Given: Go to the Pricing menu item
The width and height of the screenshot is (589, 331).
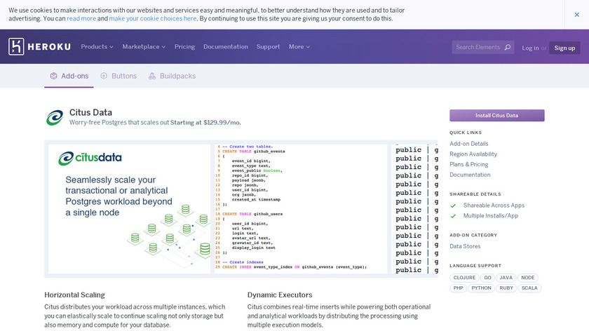Looking at the screenshot, I should point(184,47).
